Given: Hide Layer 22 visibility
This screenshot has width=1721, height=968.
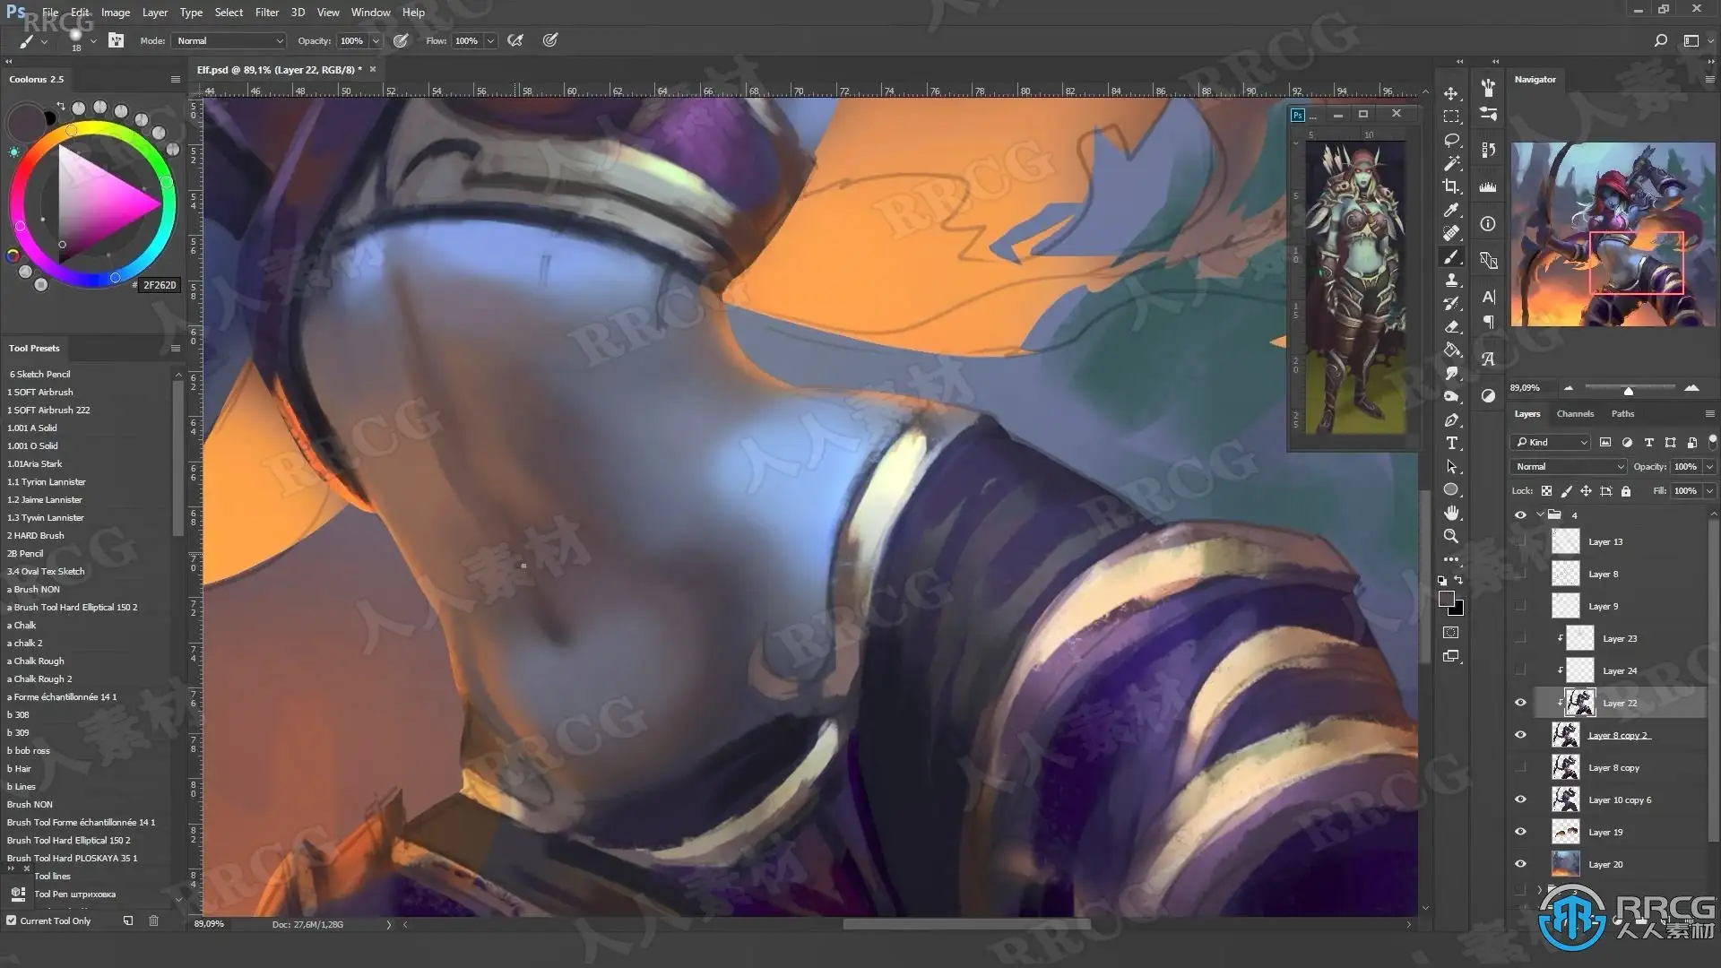Looking at the screenshot, I should click(1520, 703).
